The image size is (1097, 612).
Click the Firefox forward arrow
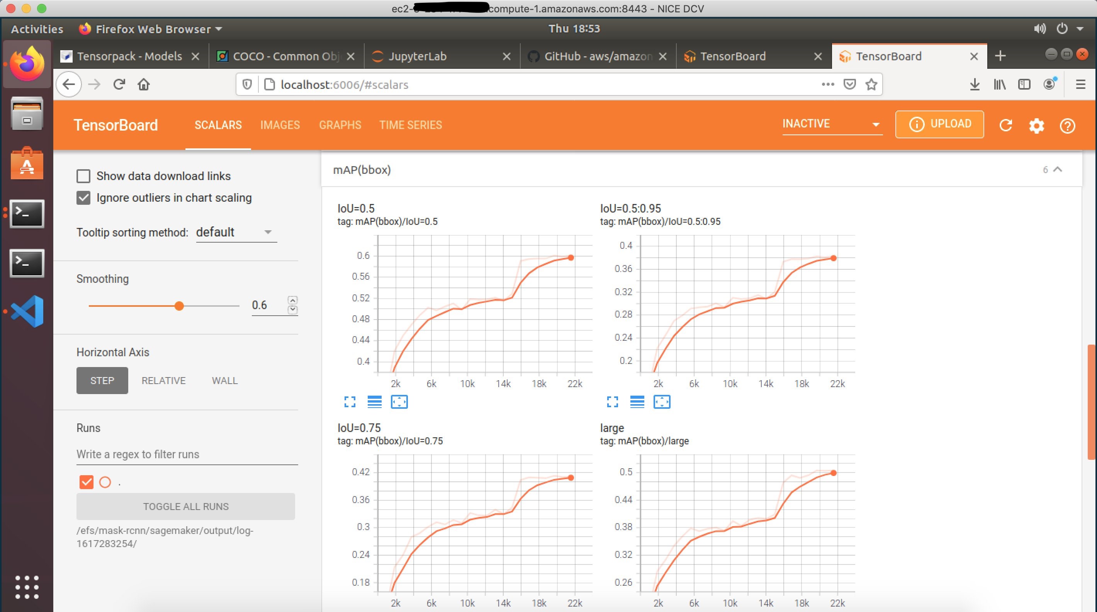pos(94,84)
